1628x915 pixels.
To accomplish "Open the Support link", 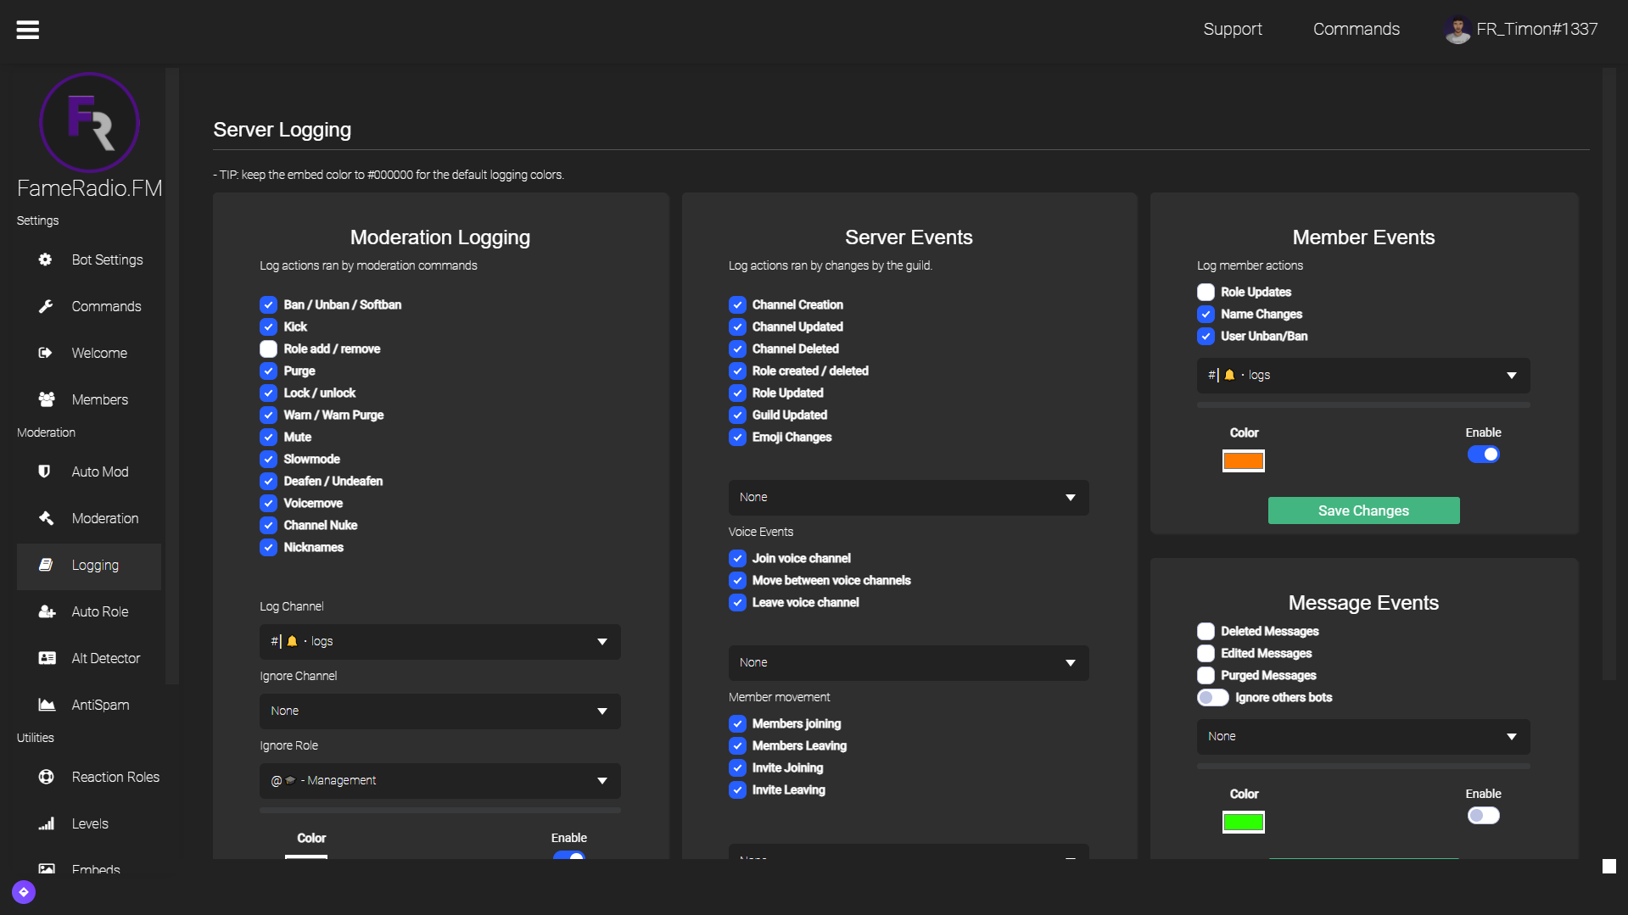I will [x=1233, y=29].
